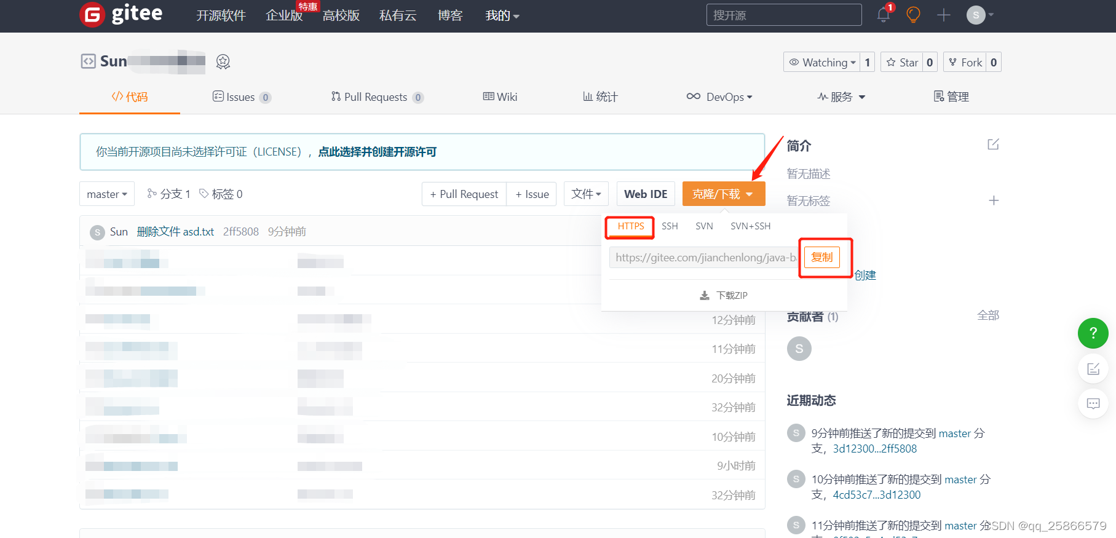Click the 创建 link
This screenshot has height=538, width=1116.
[x=865, y=275]
